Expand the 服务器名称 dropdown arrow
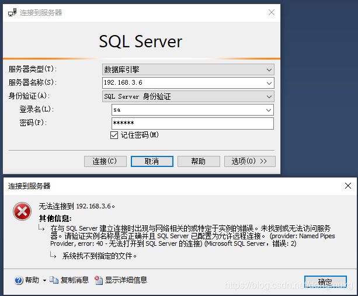This screenshot has width=358, height=296. [x=269, y=83]
